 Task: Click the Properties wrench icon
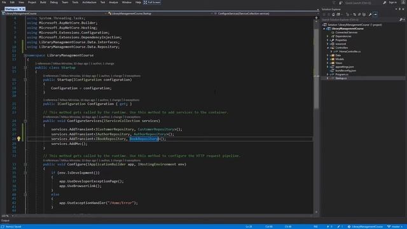coord(370,15)
